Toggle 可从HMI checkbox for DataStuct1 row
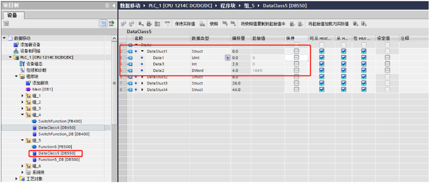 321,51
